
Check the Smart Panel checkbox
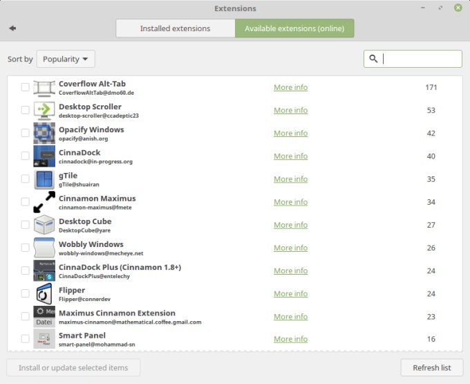(25, 339)
